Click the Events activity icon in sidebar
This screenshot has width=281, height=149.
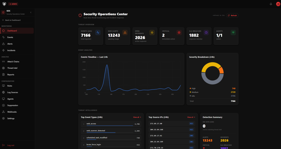click(3, 37)
